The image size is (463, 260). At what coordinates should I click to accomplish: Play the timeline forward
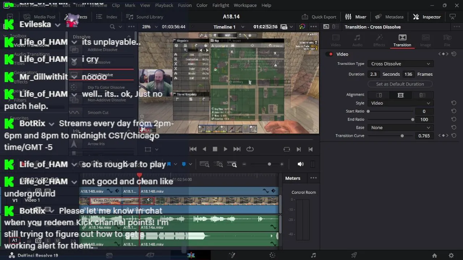tap(225, 149)
